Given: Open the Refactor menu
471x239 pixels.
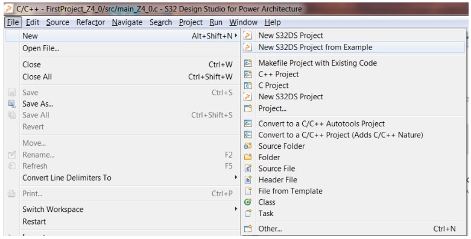Looking at the screenshot, I should point(90,22).
